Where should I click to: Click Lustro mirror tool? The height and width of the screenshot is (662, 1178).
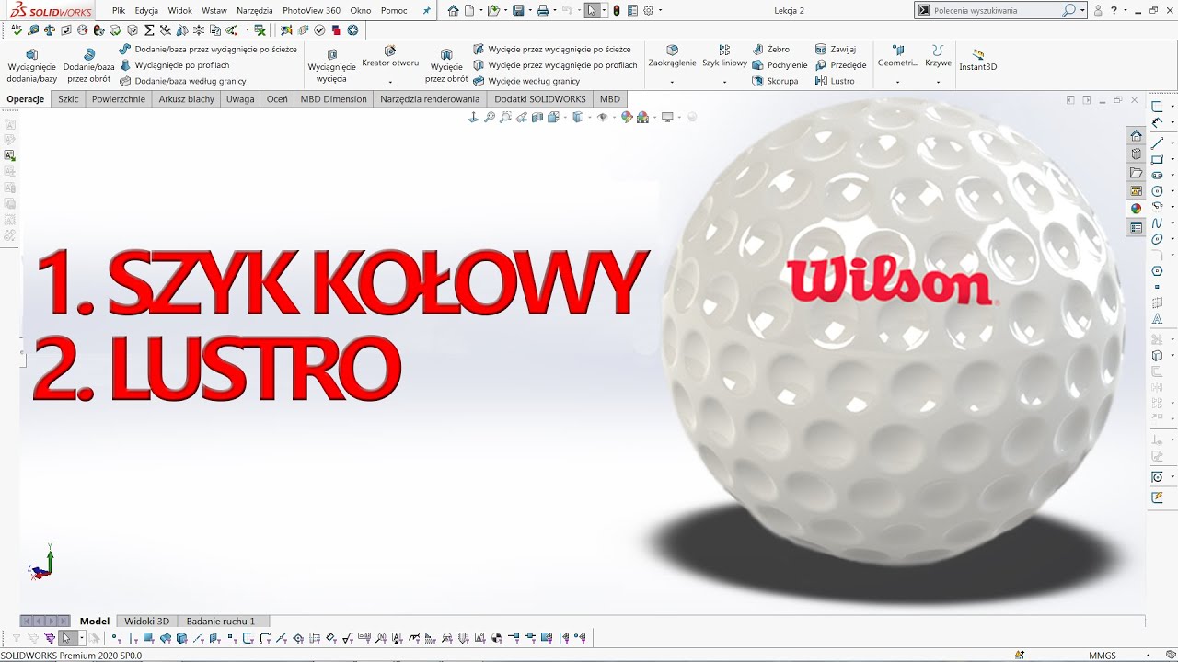coord(835,81)
